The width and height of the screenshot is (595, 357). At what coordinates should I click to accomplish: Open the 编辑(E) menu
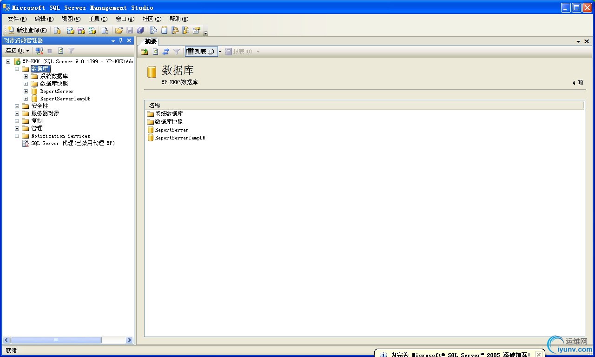[44, 19]
